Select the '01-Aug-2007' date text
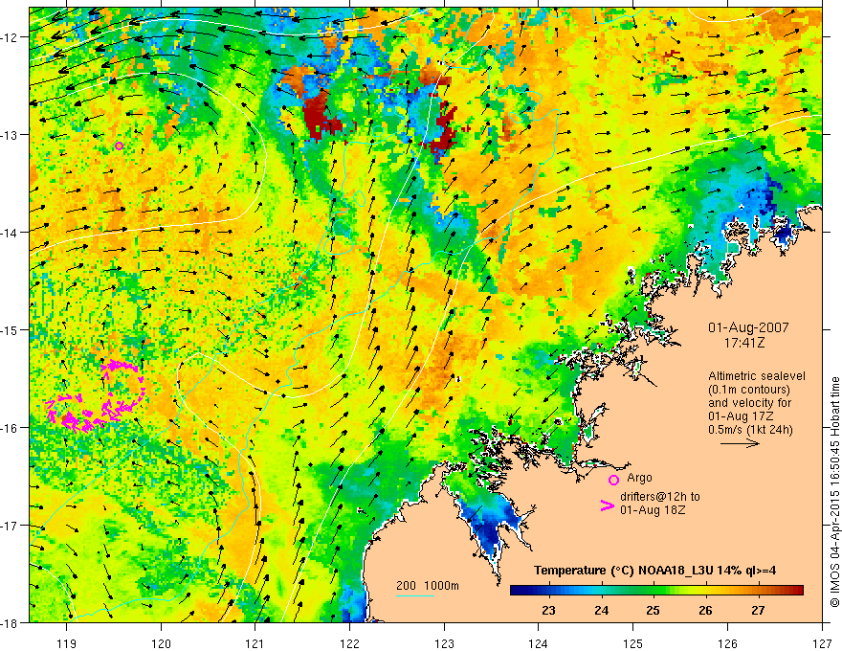Image resolution: width=842 pixels, height=651 pixels. [x=748, y=327]
